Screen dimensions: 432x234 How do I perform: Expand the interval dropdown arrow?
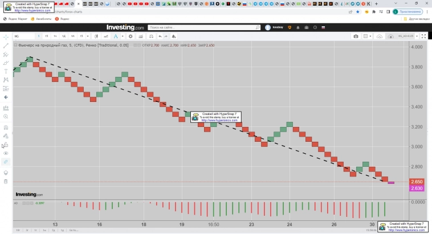(x=88, y=36)
